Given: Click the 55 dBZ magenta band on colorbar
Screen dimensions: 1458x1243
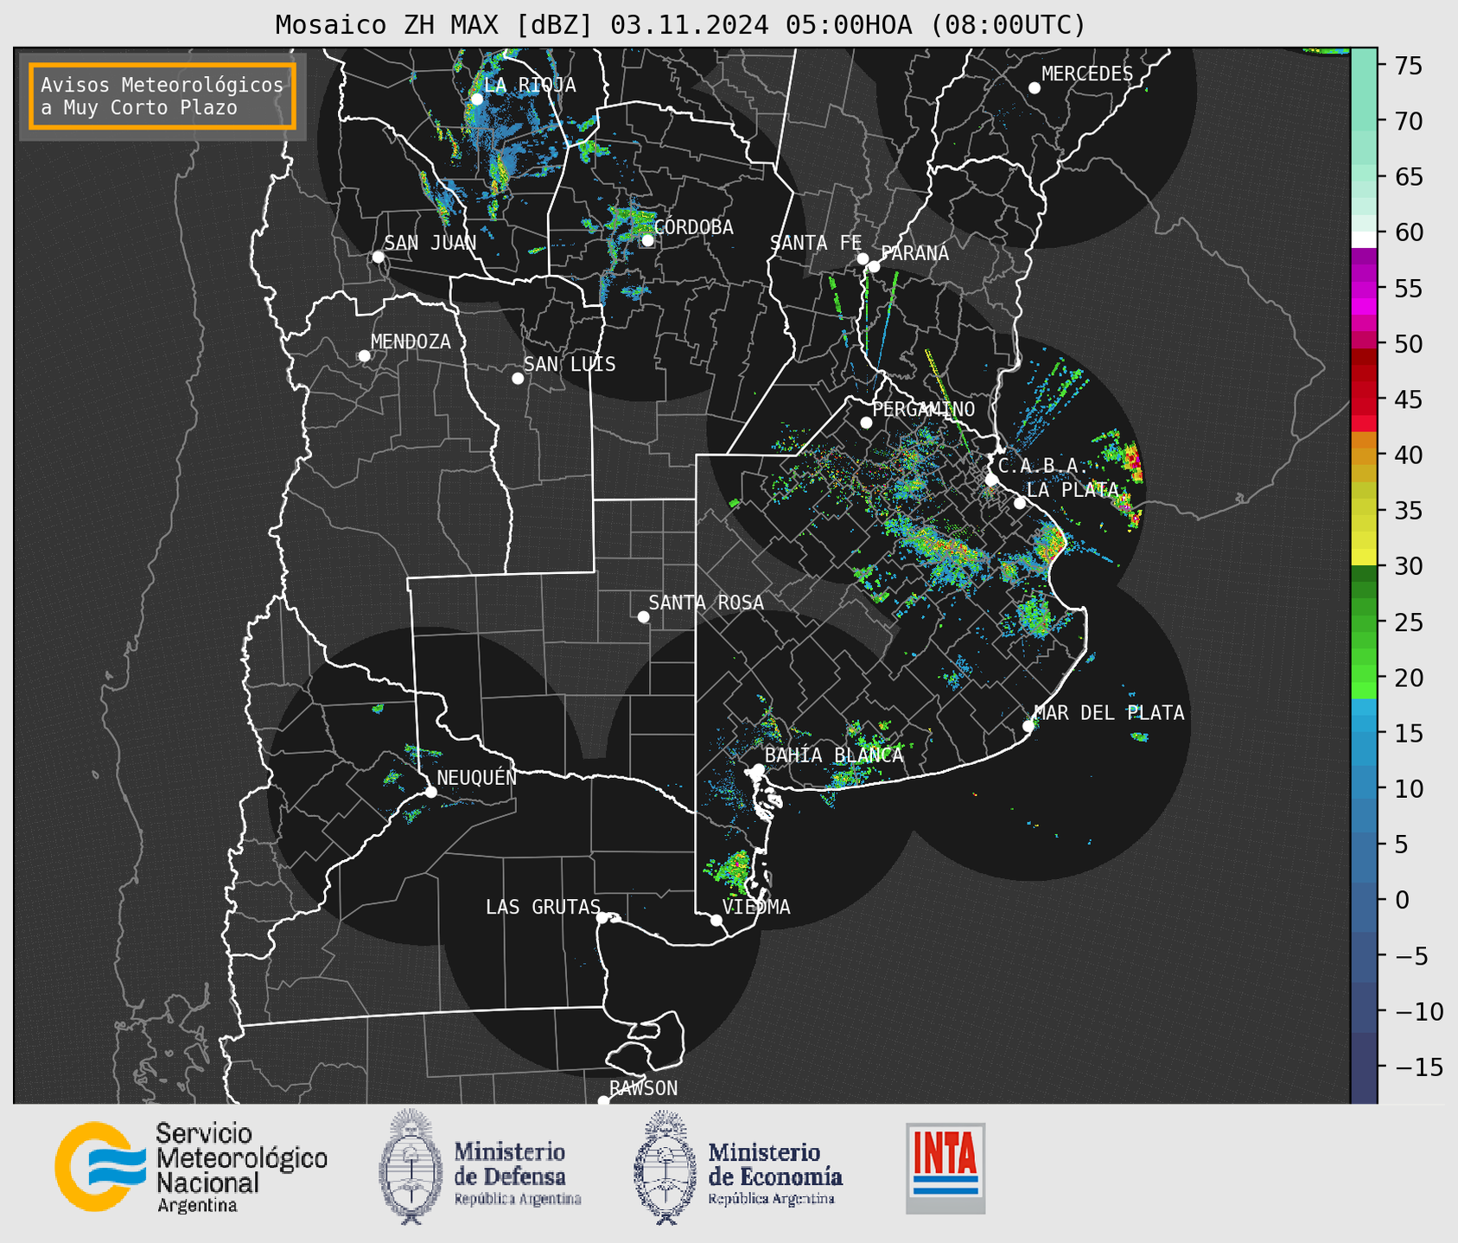Looking at the screenshot, I should click(x=1363, y=288).
